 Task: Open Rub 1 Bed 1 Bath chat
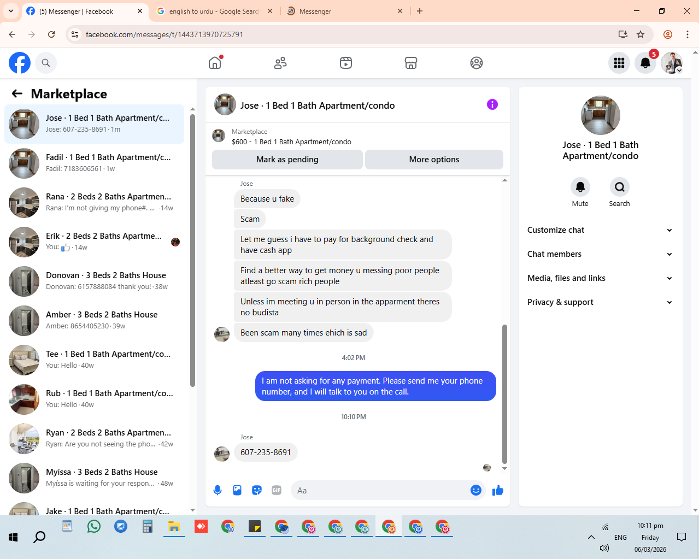pyautogui.click(x=94, y=399)
